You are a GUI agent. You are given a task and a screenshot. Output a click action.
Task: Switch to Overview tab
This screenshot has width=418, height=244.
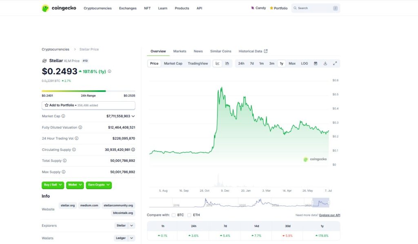coord(158,51)
